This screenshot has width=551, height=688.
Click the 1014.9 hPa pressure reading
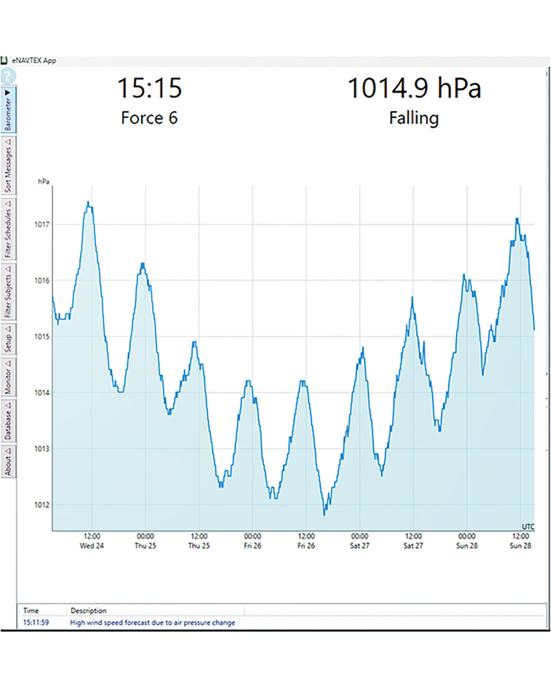click(414, 88)
